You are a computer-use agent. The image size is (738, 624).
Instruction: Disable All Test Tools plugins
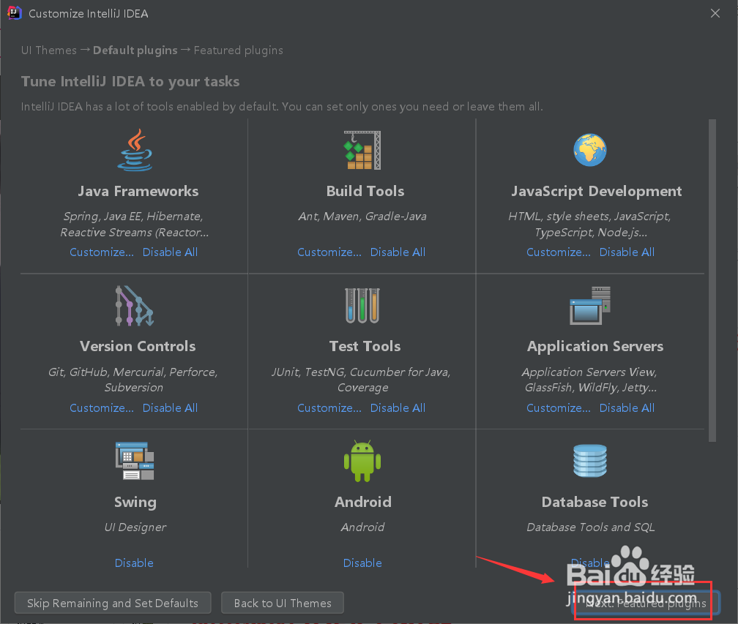(398, 407)
